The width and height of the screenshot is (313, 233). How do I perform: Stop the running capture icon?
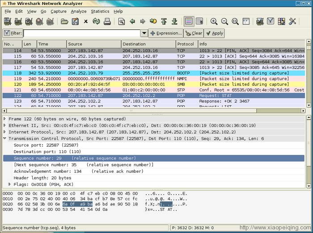pyautogui.click(x=39, y=21)
